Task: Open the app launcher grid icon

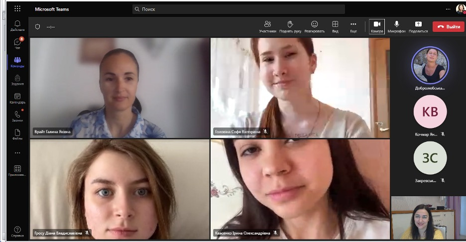Action: (x=17, y=8)
